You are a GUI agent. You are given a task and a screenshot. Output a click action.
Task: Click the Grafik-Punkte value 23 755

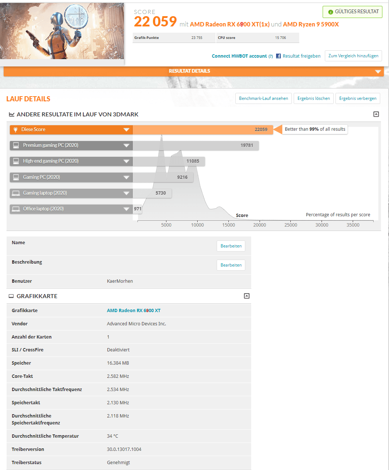coord(197,38)
